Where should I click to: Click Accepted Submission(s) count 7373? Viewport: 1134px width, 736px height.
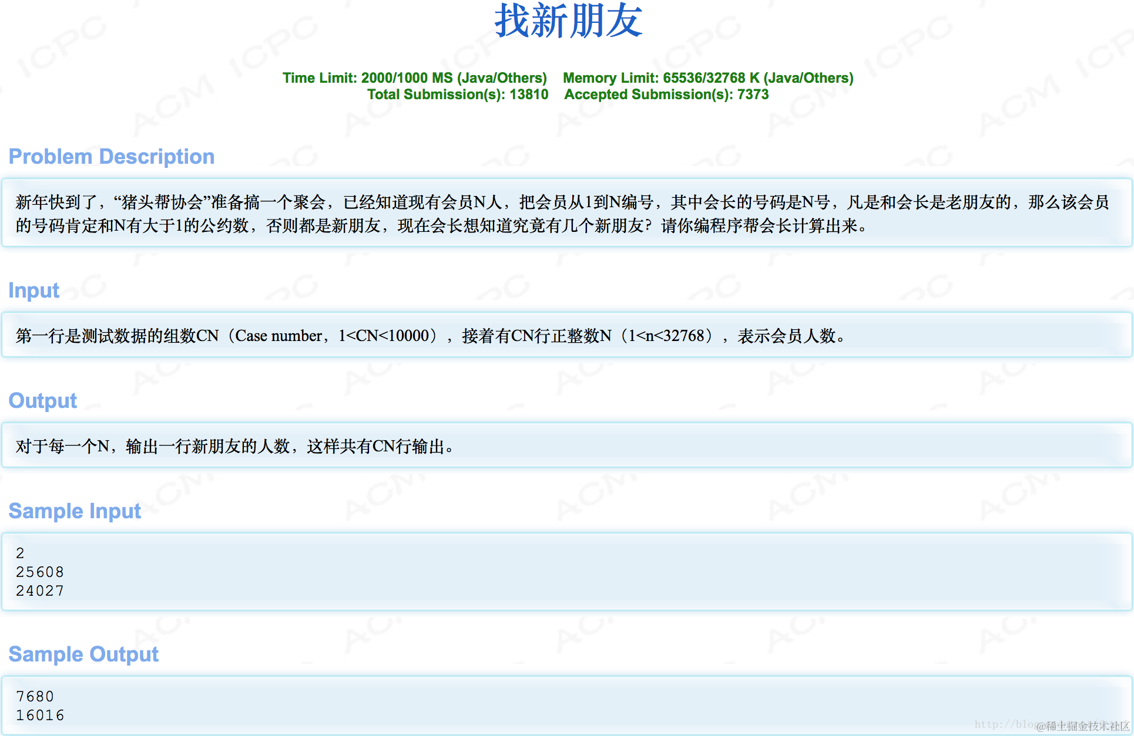(x=752, y=94)
